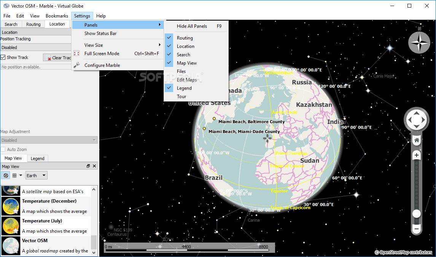Click the Brazil label on the globe

click(x=213, y=178)
